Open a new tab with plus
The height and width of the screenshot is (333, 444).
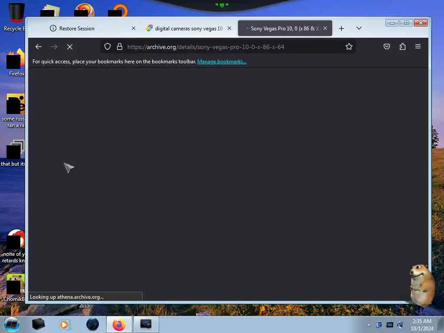pyautogui.click(x=342, y=28)
